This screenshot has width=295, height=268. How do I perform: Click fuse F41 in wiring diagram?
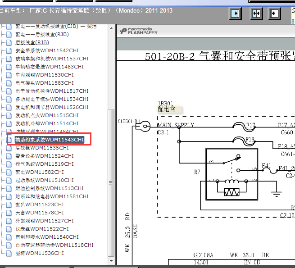click(270, 168)
